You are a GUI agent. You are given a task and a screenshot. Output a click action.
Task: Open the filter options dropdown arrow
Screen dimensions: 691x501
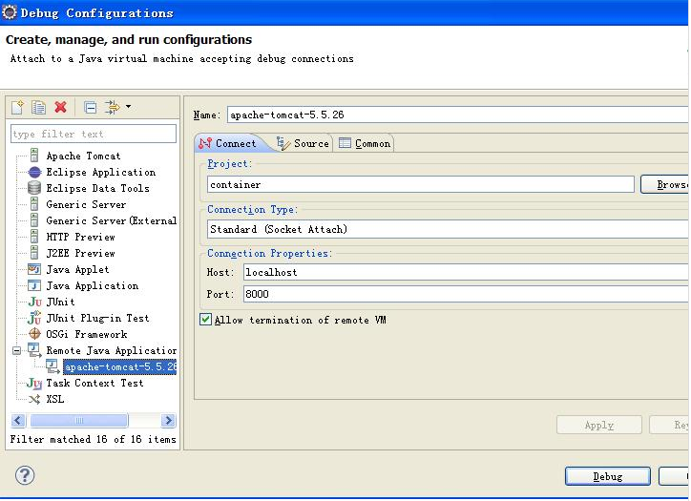point(129,108)
